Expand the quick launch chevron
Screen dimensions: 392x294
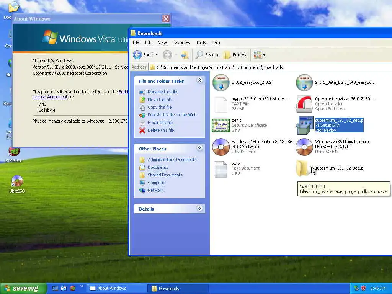tap(82, 286)
